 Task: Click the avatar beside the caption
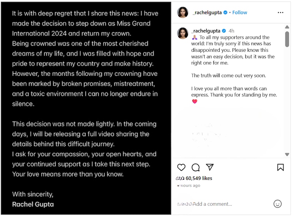point(183,33)
